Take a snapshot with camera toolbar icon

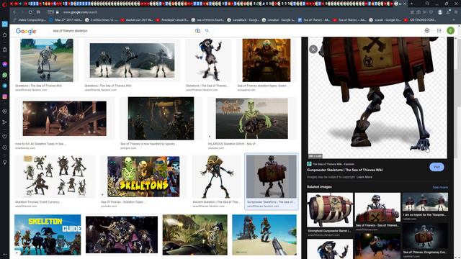click(418, 12)
